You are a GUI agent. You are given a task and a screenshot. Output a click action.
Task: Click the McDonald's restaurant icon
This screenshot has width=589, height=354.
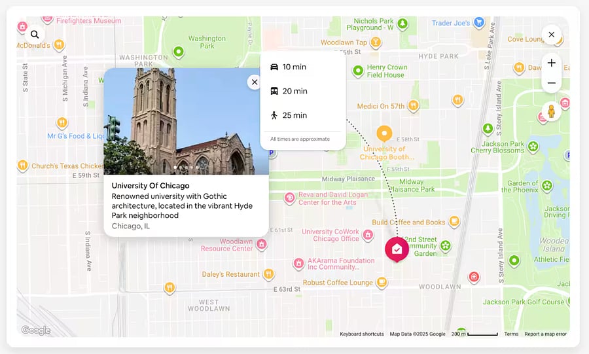point(59,44)
